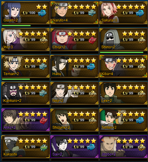This screenshot has height=162, width=148.
Task: Click Sai's Water element icon
Action: (91, 147)
